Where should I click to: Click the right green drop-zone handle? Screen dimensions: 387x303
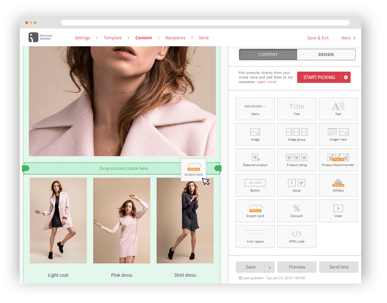pos(218,168)
